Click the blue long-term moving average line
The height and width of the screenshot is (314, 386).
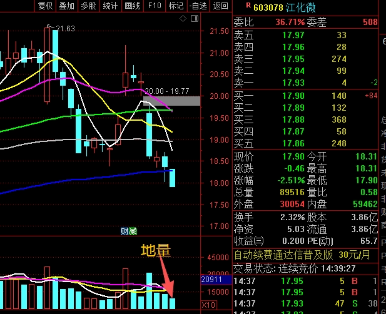pos(86,179)
